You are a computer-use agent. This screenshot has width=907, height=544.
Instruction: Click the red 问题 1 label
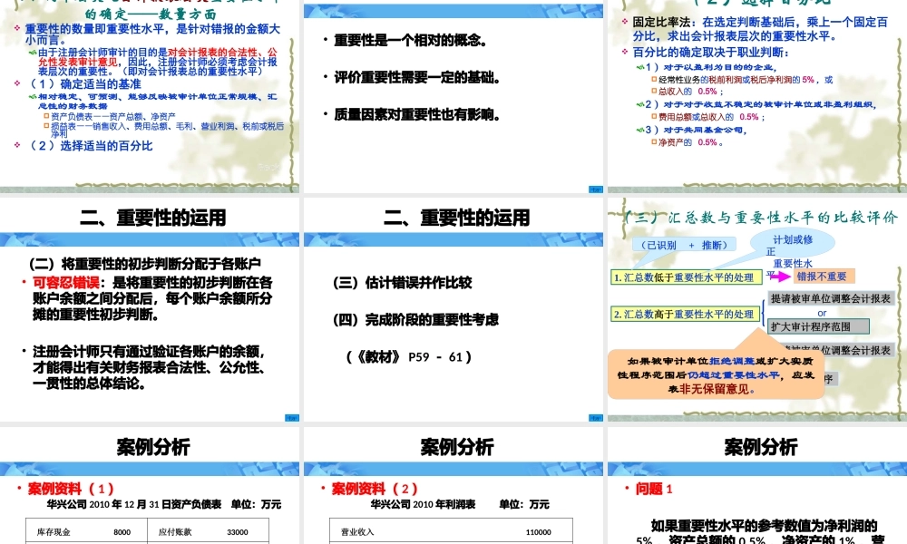pos(654,489)
